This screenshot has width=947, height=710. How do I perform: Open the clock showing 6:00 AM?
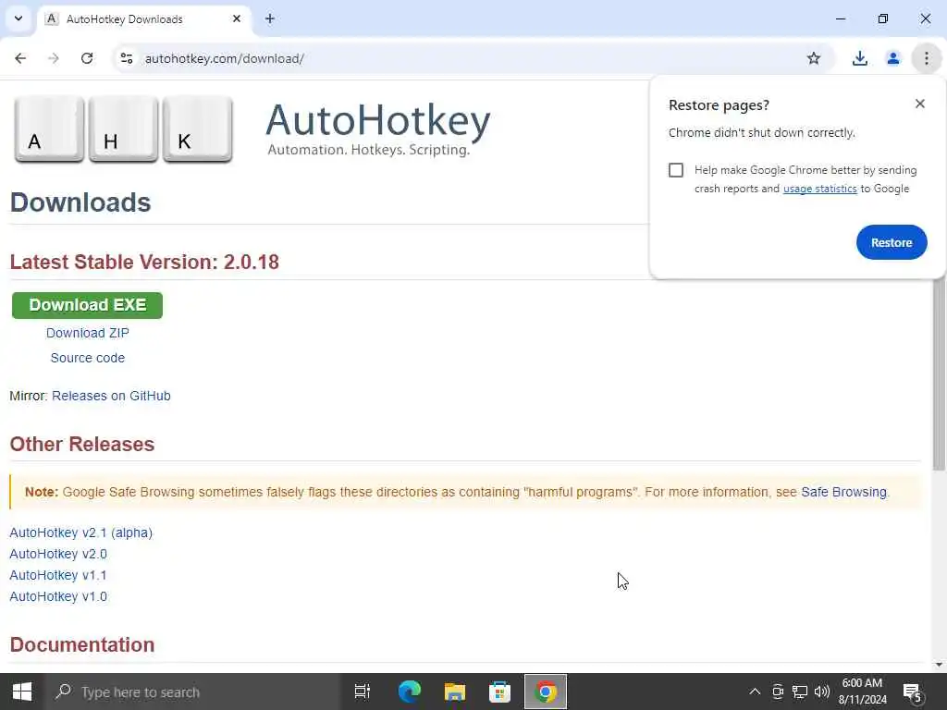(x=862, y=692)
